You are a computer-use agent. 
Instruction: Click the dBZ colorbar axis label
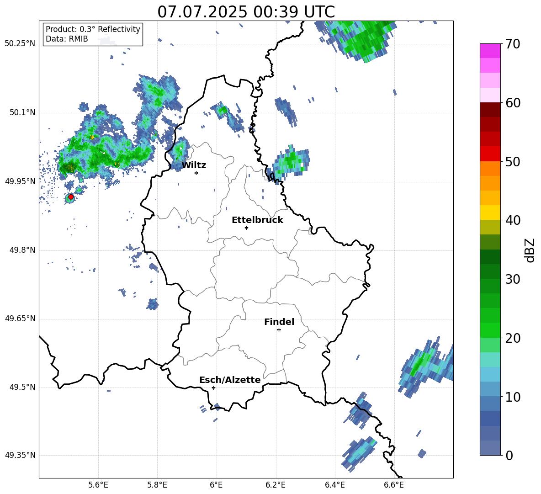pyautogui.click(x=530, y=250)
